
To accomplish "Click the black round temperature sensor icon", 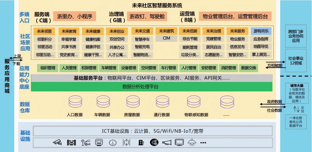I will pos(154,142).
